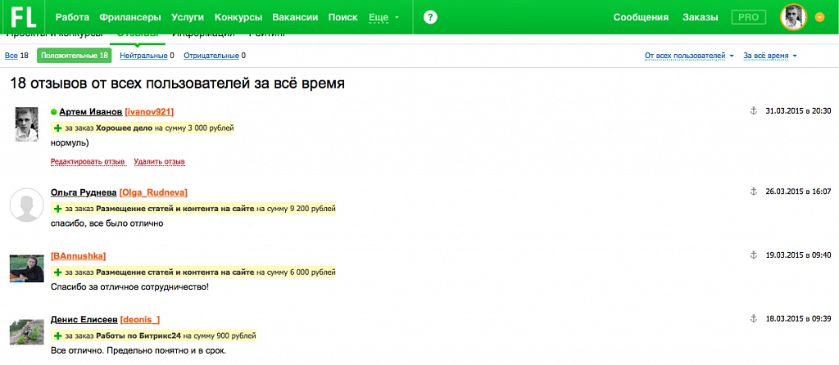Viewport: 839px width, 365px height.
Task: Click review Спасибо за отличное сотрудничество!
Action: point(129,287)
